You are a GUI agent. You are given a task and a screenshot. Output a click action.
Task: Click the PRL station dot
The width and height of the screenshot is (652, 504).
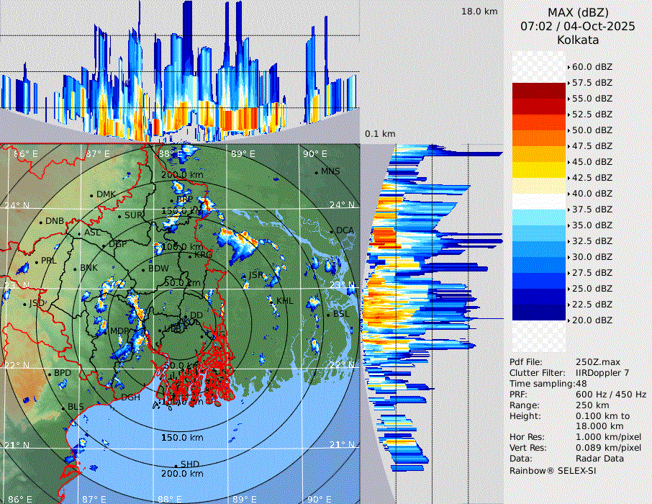37,261
